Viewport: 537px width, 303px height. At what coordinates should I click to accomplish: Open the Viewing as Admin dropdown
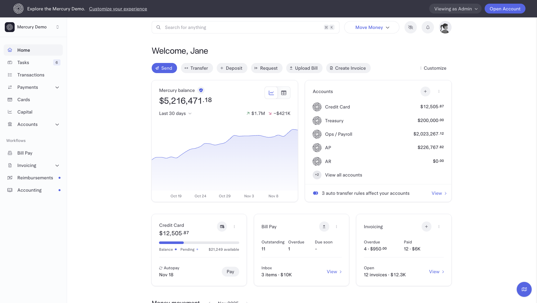455,9
